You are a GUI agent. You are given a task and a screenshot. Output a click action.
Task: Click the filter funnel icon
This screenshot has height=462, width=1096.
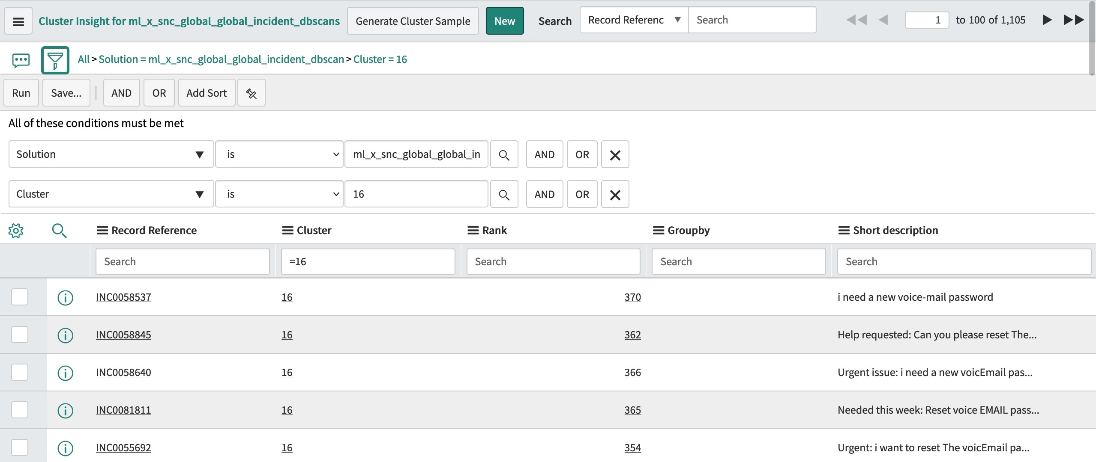tap(55, 60)
